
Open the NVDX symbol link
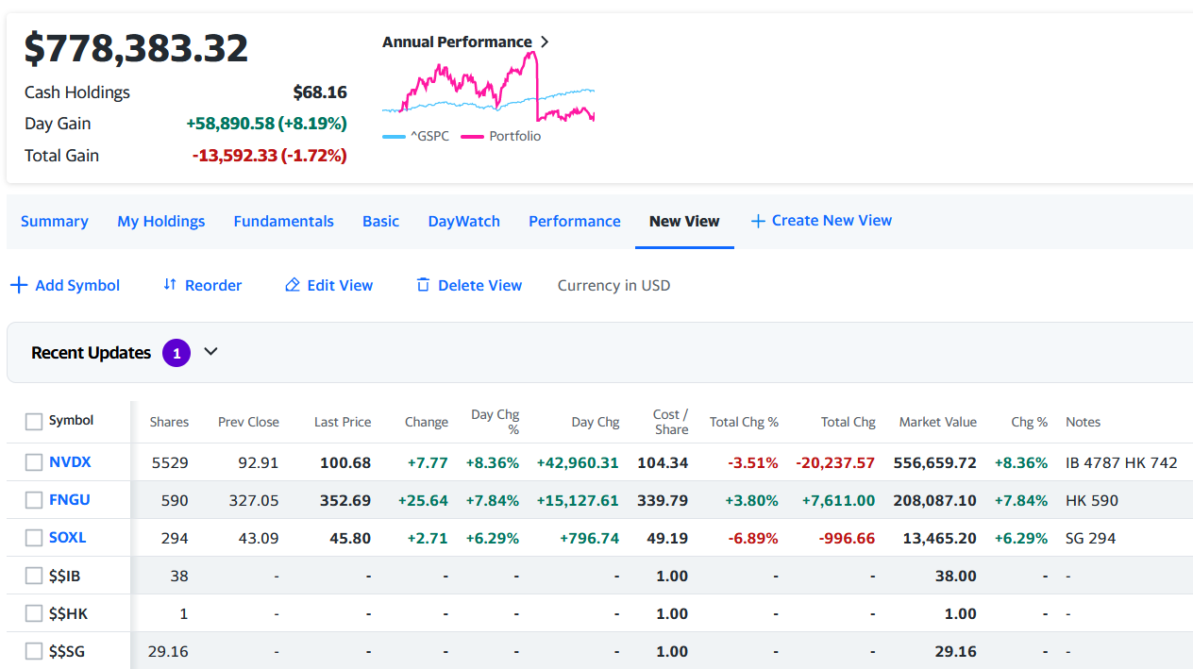(70, 462)
